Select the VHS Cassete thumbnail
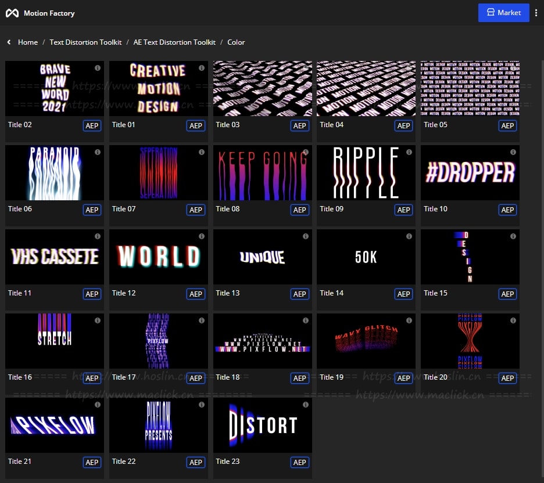Screen dimensions: 544x483 tap(55, 257)
